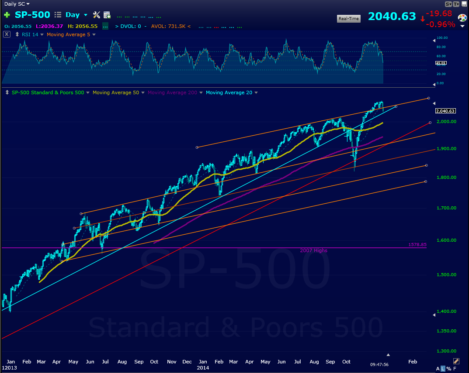
Task: Click the -0.96% percent change value
Action: point(440,24)
